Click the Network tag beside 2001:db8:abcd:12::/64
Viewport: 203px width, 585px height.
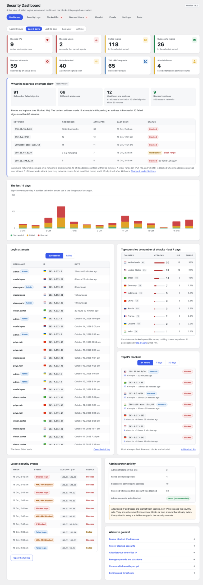(x=162, y=404)
